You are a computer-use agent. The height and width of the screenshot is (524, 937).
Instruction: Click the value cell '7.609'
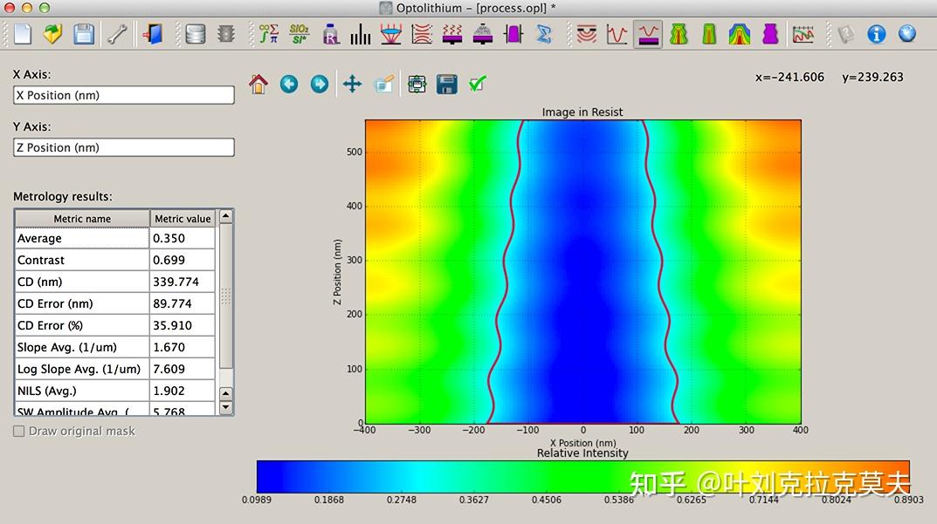183,369
